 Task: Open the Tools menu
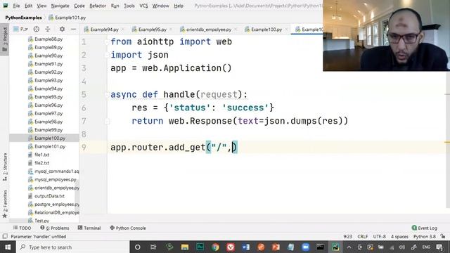129,6
